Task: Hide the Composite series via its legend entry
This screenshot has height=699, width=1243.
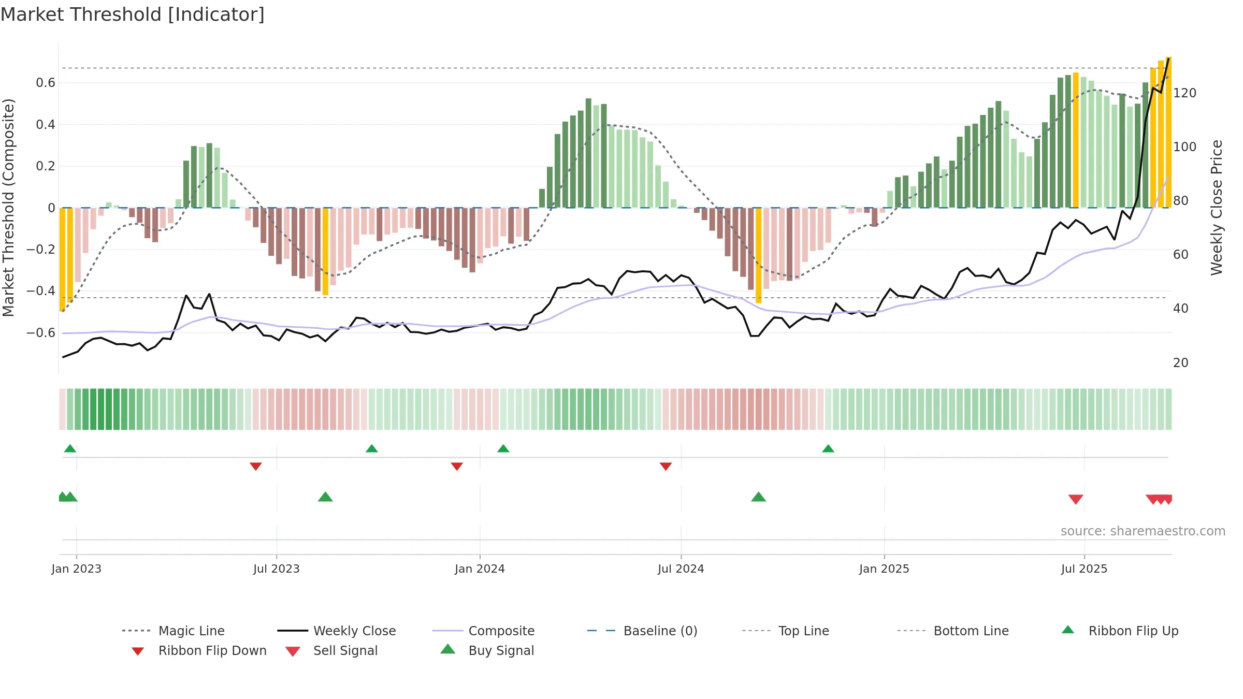Action: (484, 631)
